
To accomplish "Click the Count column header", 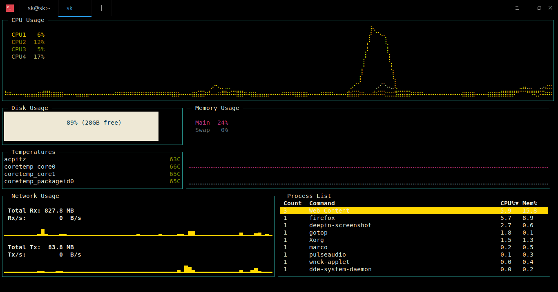I will point(292,203).
